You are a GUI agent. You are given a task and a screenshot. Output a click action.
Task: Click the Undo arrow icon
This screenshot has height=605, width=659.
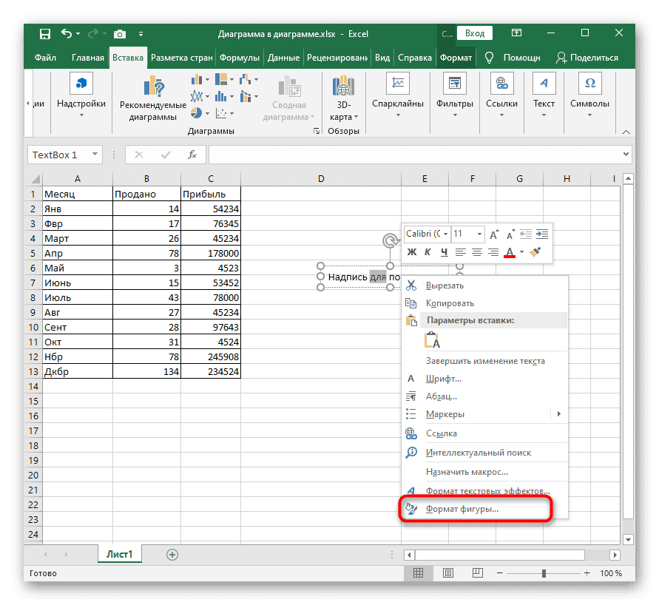pyautogui.click(x=67, y=34)
